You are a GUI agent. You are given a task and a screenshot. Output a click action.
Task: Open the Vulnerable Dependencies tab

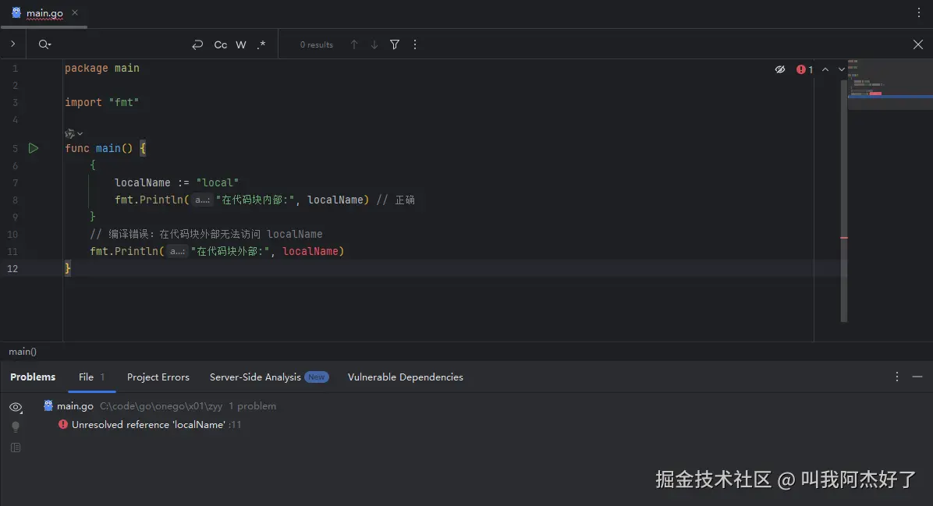[405, 377]
